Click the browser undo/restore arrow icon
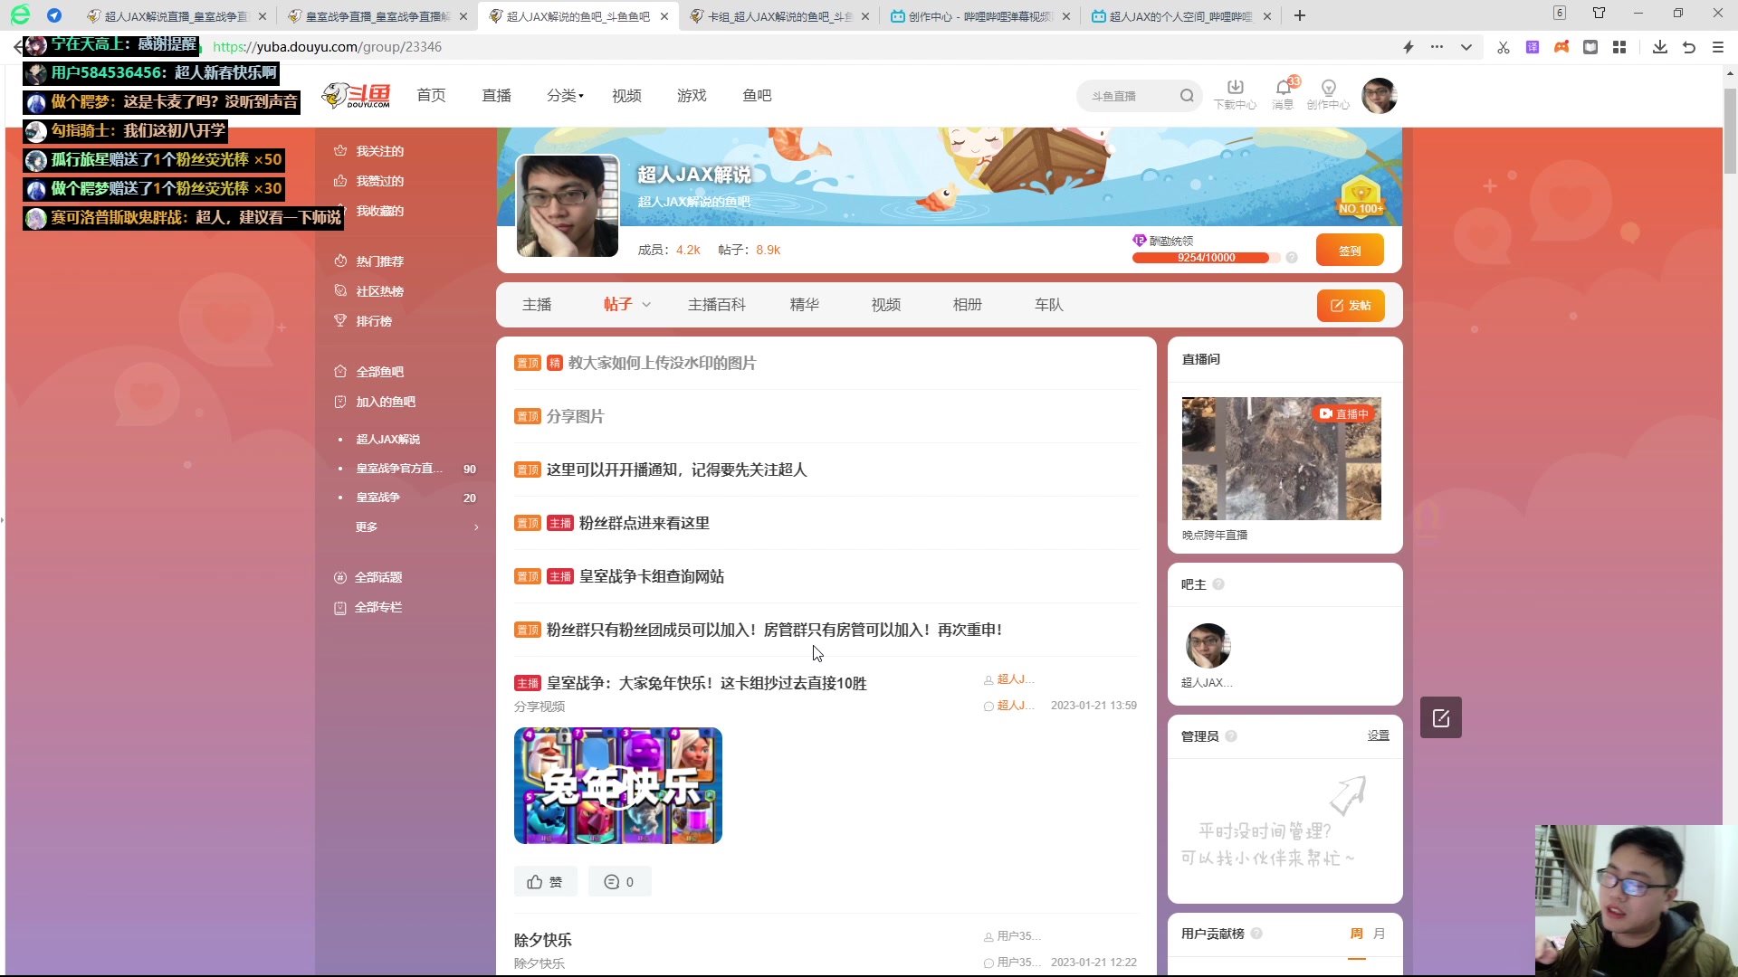Screen dimensions: 1738x977 point(1689,47)
